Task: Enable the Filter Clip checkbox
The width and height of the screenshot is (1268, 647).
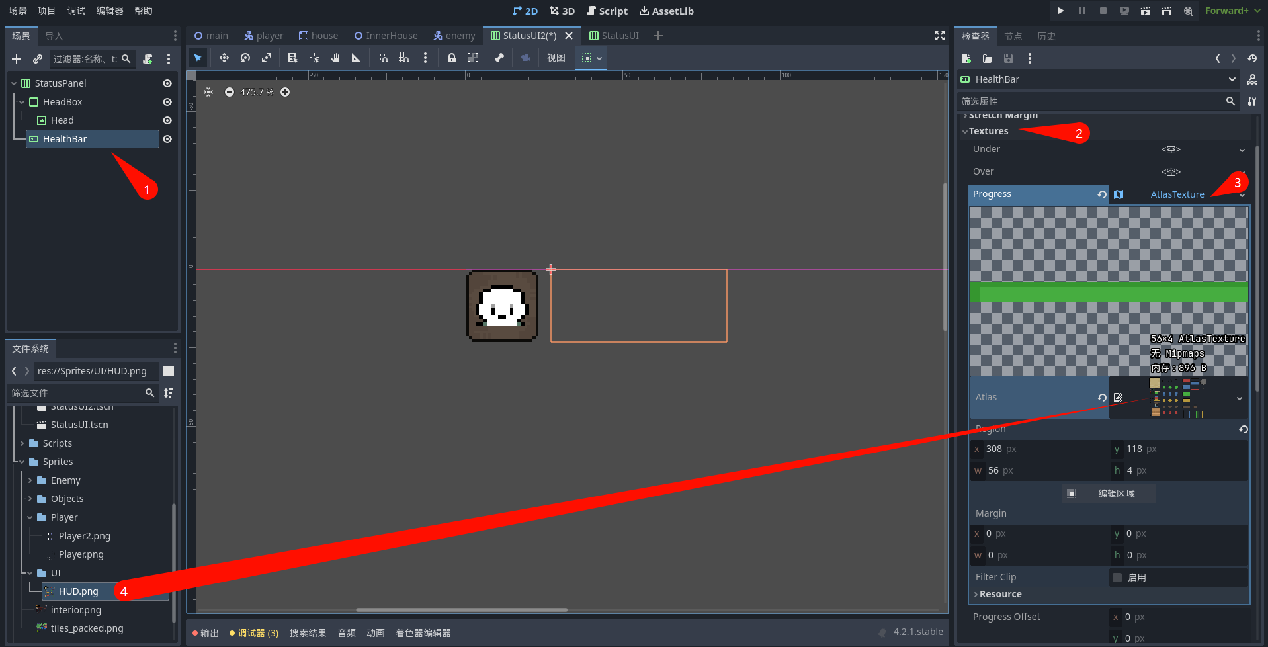Action: [1117, 578]
